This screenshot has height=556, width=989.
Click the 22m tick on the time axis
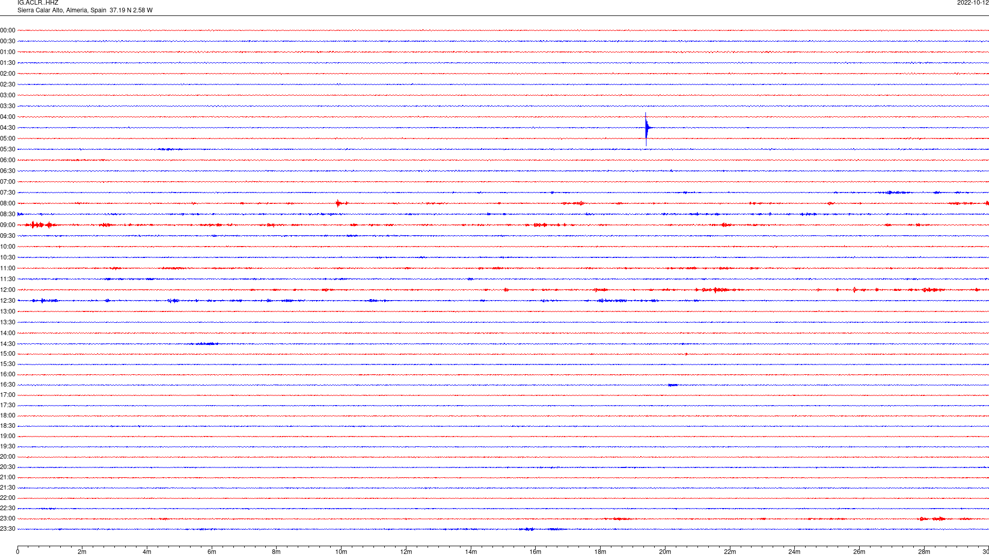tap(730, 552)
